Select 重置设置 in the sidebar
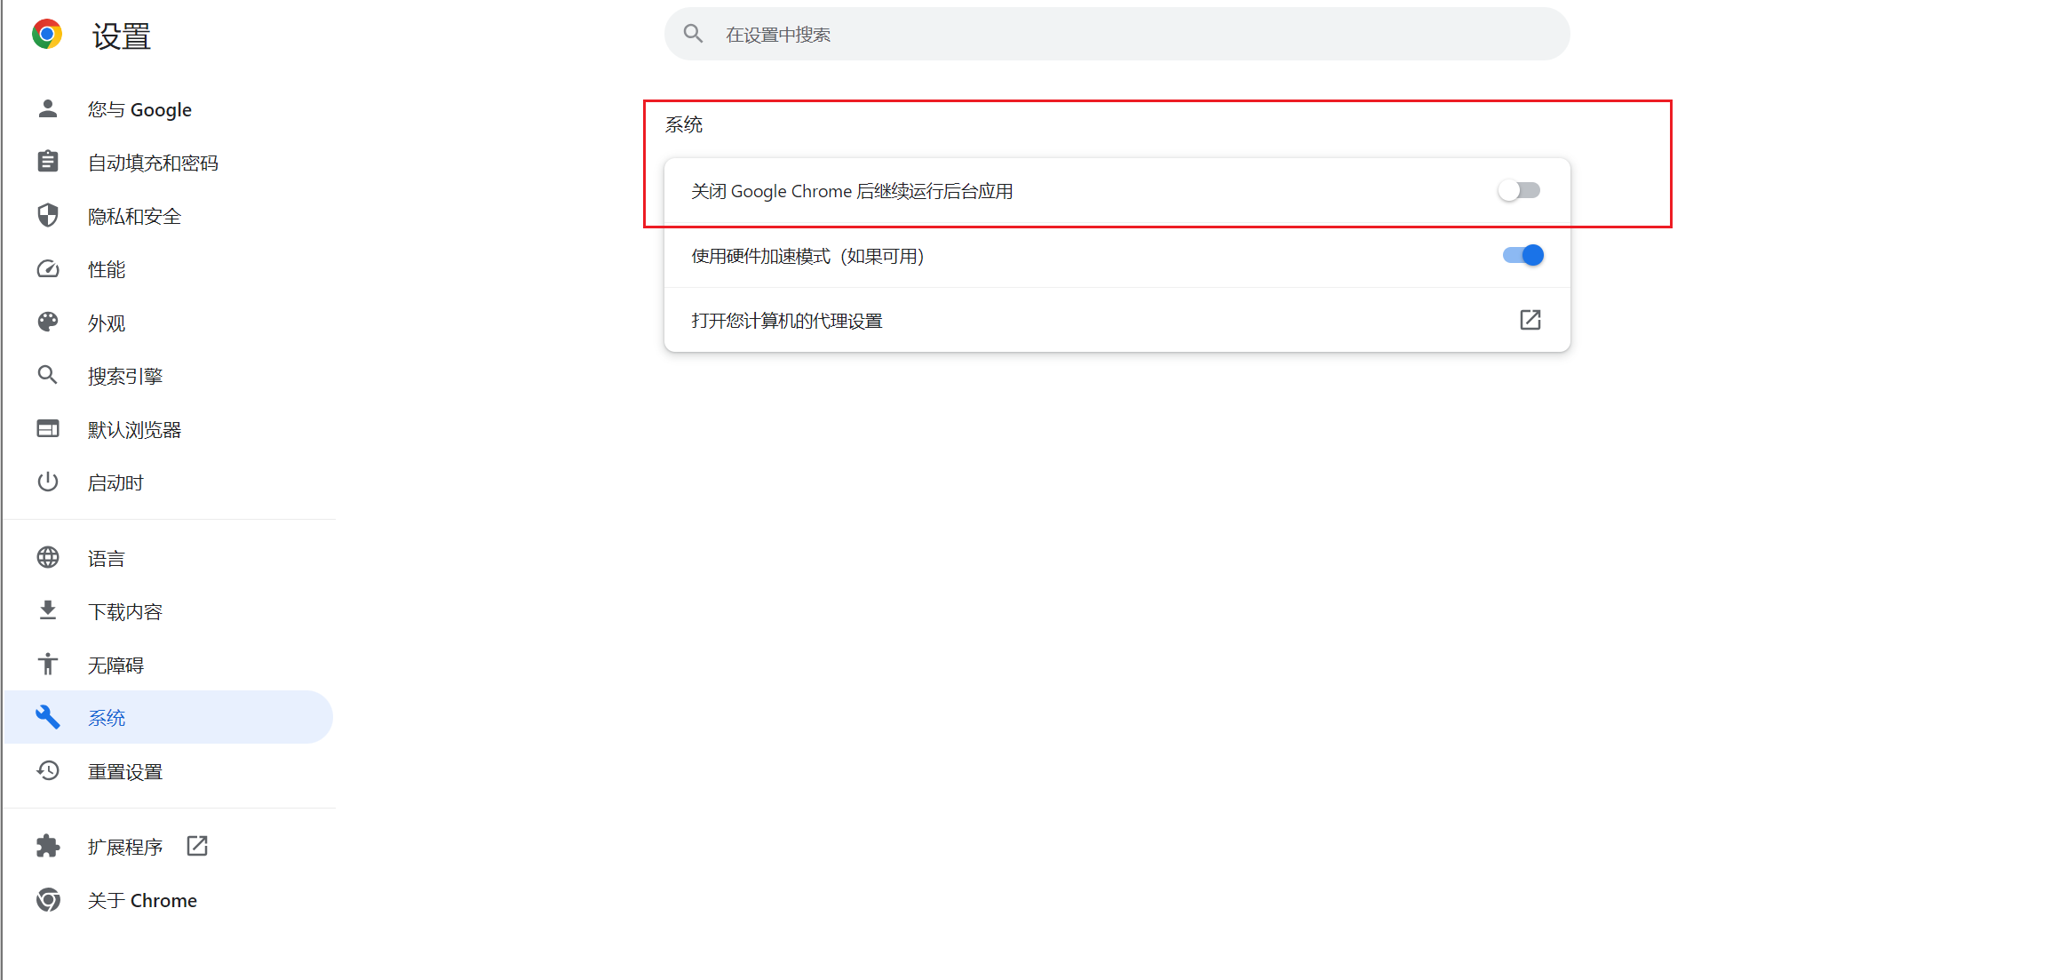 [125, 771]
